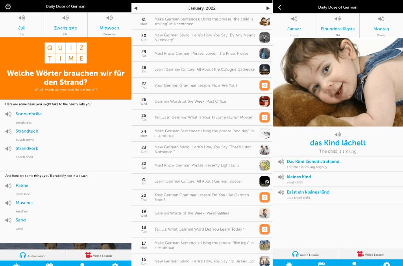403x266 pixels.
Task: Open the Audio Lesson under the beach quiz
Action: point(33,256)
